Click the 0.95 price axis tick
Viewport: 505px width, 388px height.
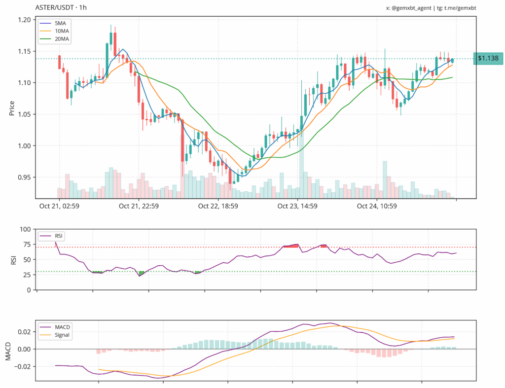(24, 177)
